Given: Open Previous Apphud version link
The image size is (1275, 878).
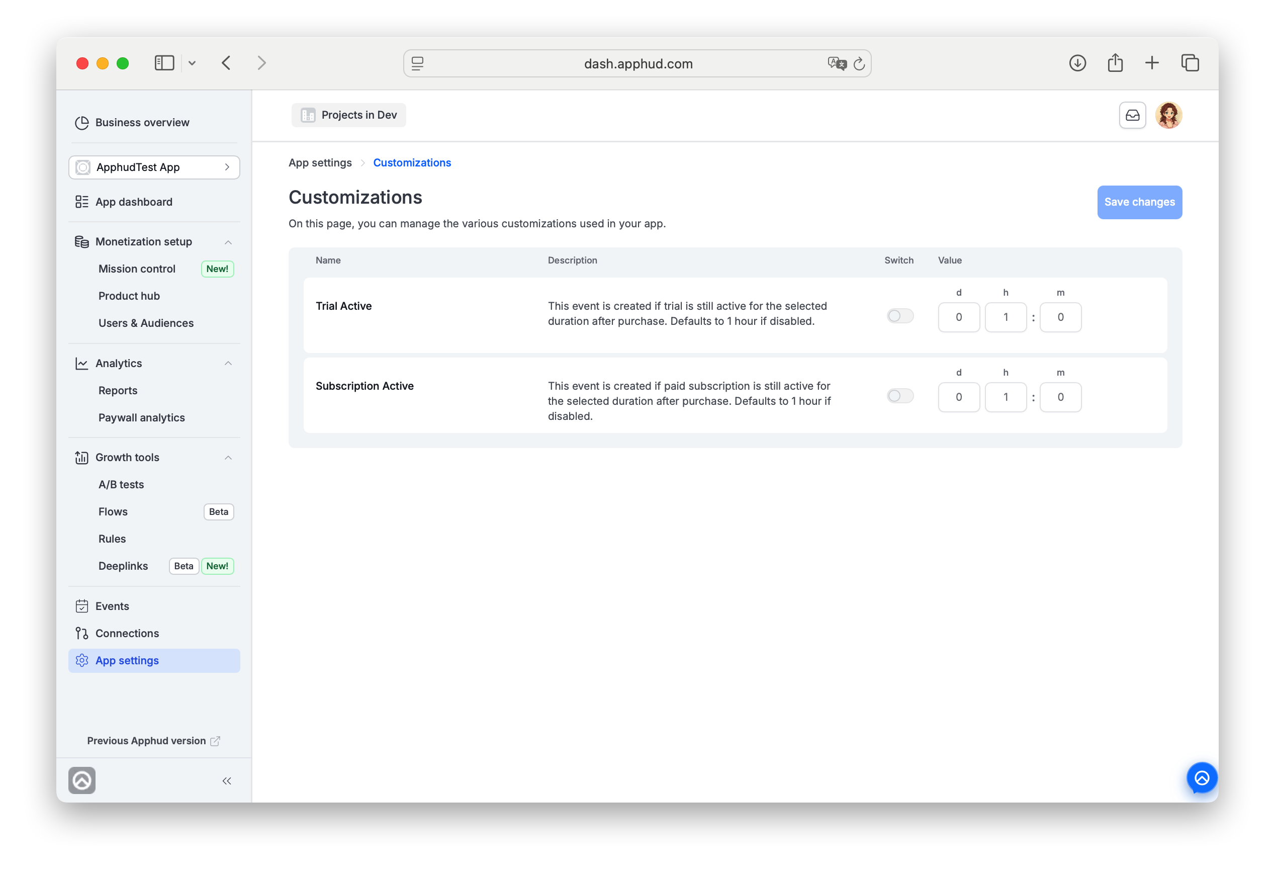Looking at the screenshot, I should click(146, 741).
